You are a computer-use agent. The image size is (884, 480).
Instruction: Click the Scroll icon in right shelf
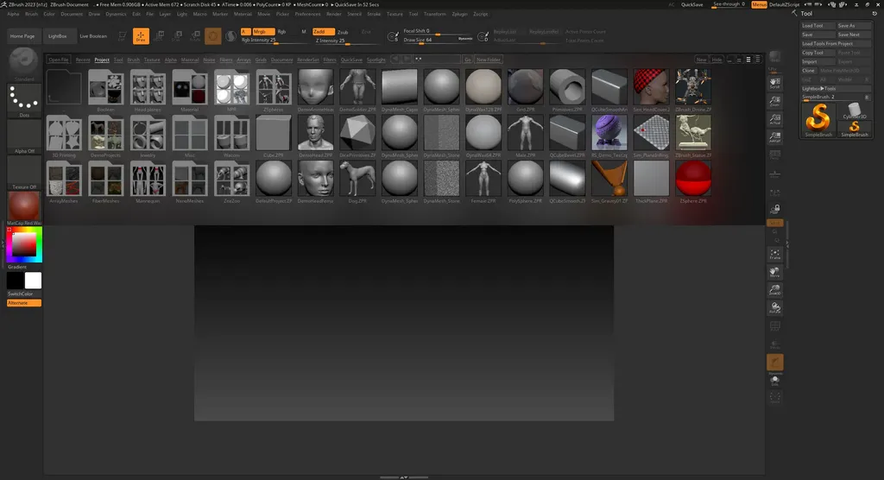click(x=775, y=82)
